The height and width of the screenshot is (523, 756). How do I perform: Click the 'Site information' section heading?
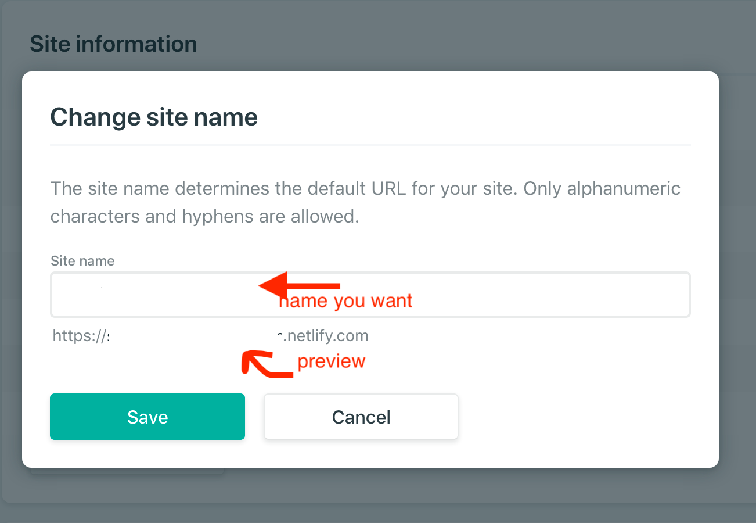[x=113, y=43]
